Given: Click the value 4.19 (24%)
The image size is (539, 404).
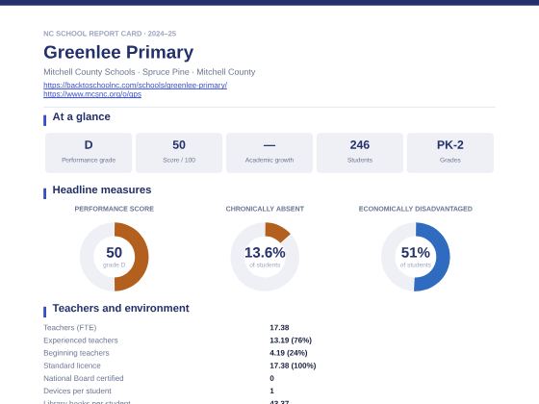Looking at the screenshot, I should coord(289,353).
